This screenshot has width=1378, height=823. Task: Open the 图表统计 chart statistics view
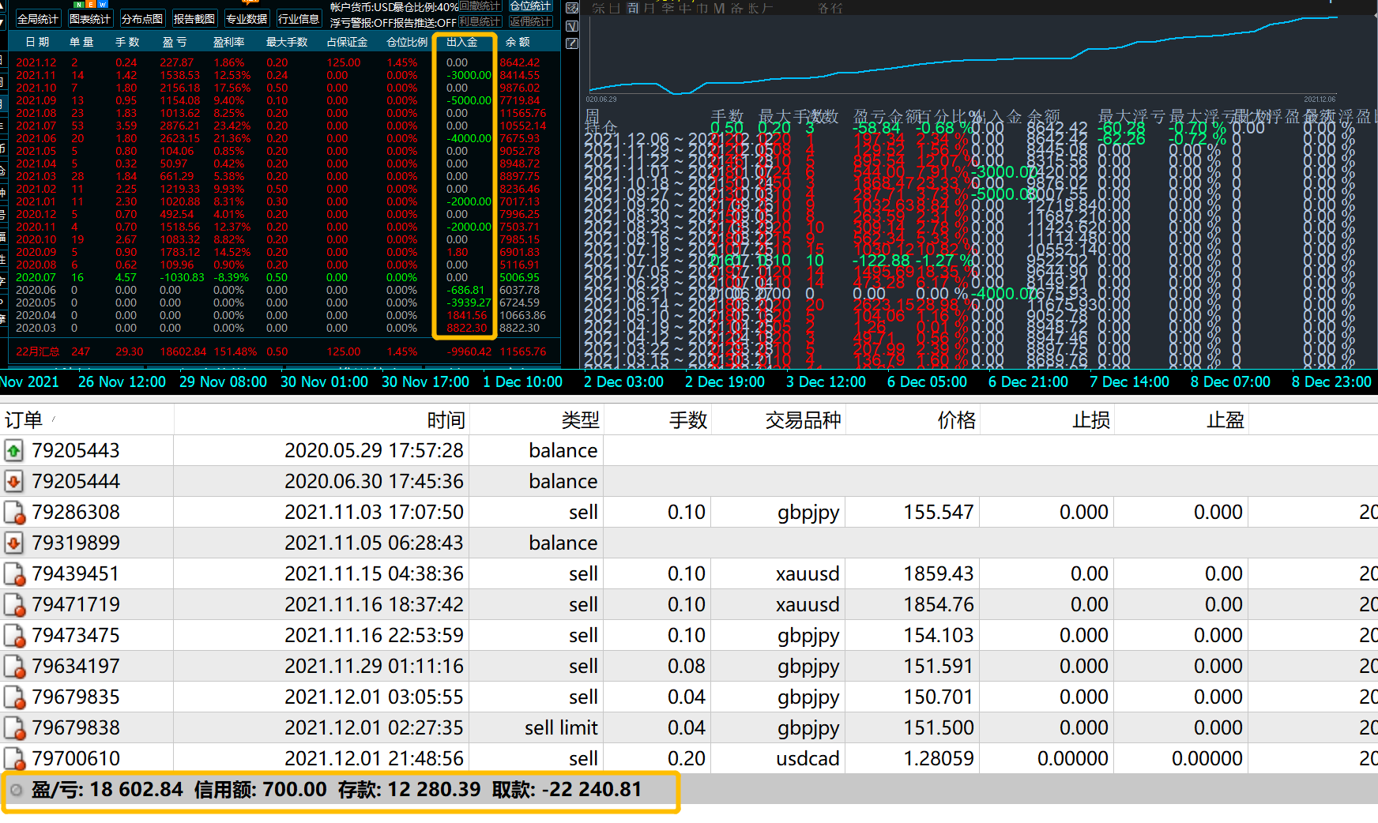[90, 19]
